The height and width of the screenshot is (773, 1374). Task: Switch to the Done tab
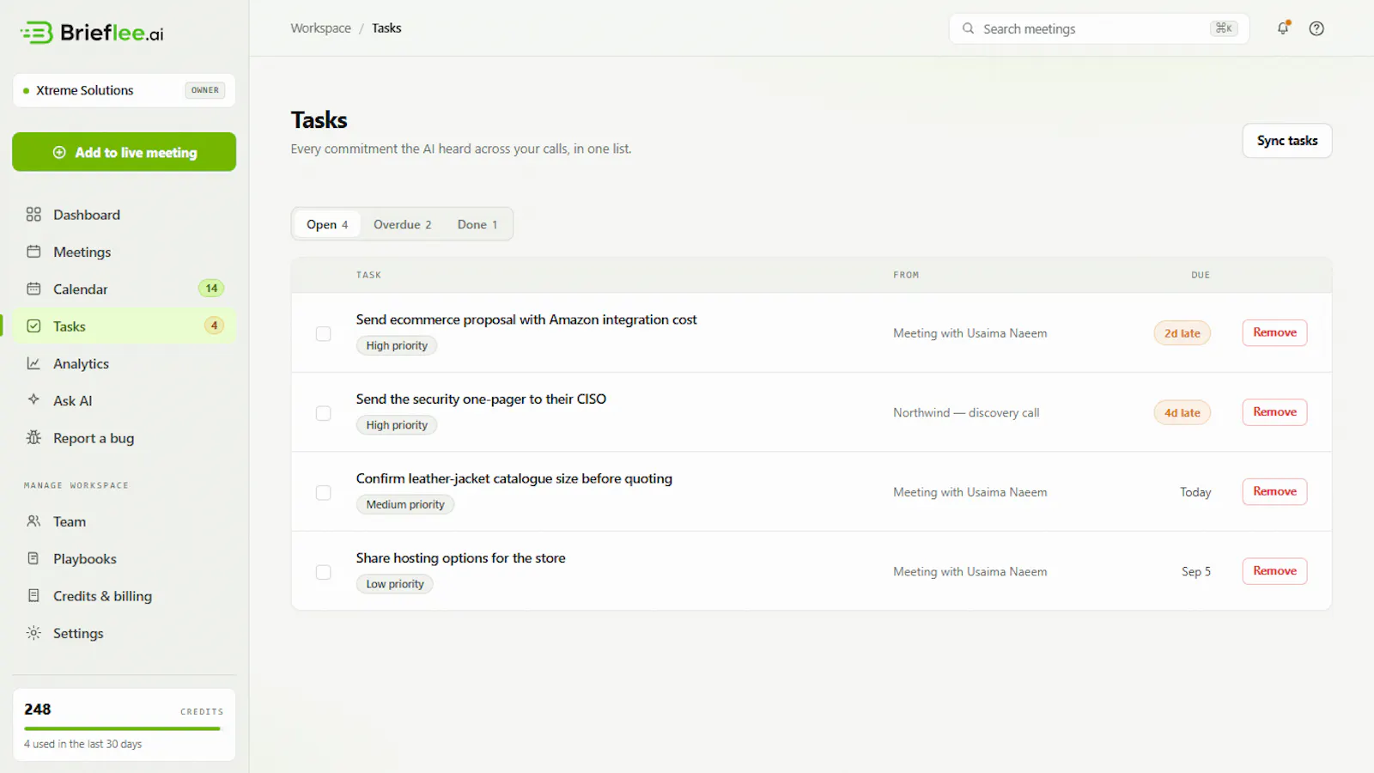pos(477,224)
